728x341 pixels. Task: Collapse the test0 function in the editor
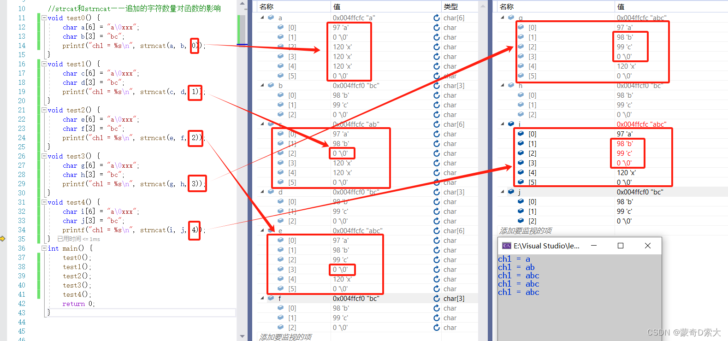(44, 18)
